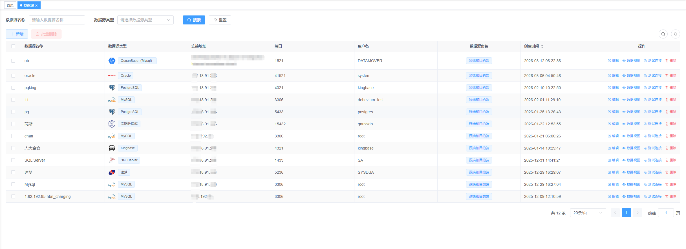Toggle the select-all checkbox in the table header

coord(13,46)
